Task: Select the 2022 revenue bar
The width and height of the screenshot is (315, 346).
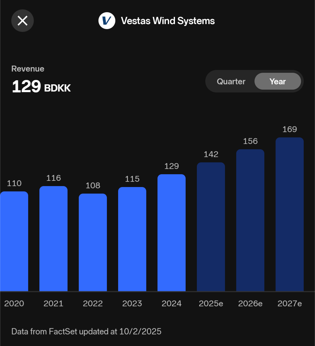Action: (x=93, y=243)
